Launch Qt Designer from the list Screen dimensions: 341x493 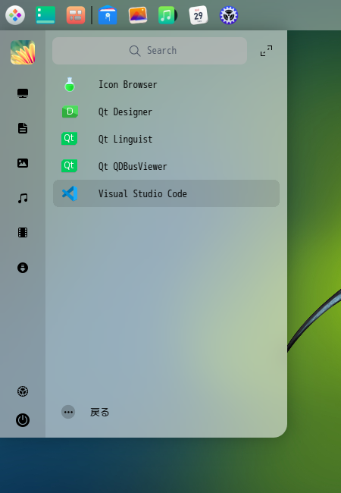click(x=166, y=112)
